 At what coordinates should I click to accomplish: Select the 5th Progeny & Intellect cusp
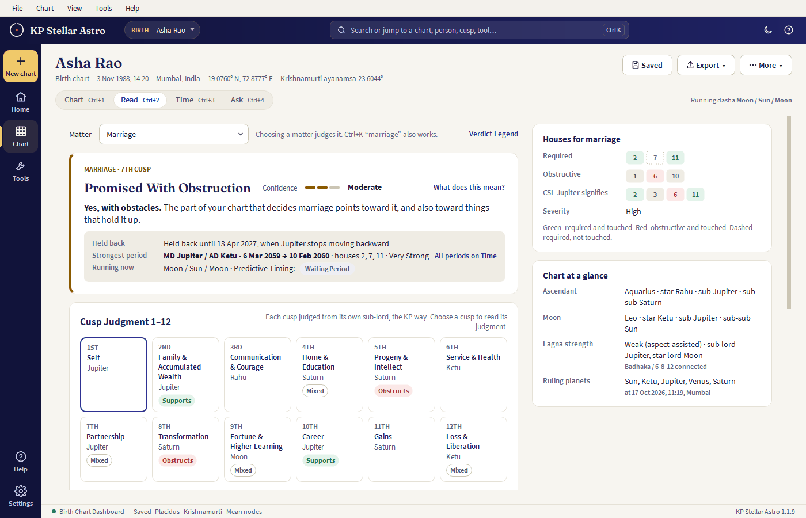401,375
